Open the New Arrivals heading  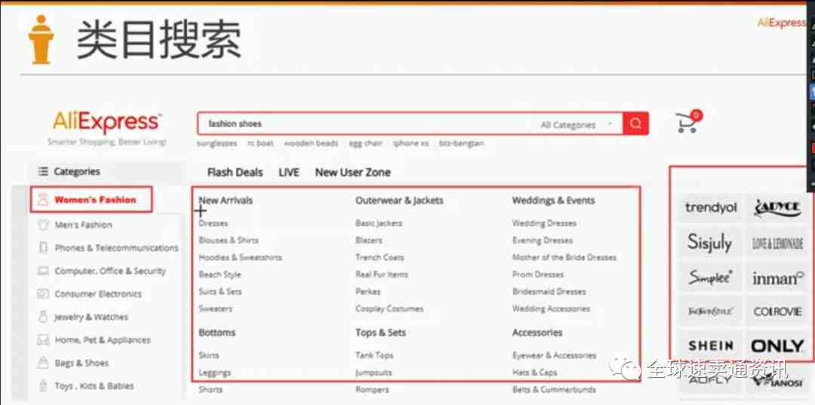point(226,201)
